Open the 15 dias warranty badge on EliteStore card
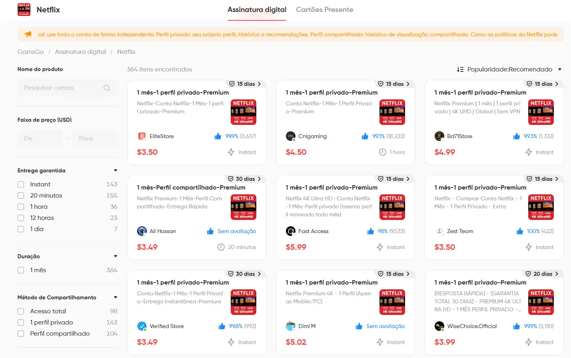 [245, 84]
